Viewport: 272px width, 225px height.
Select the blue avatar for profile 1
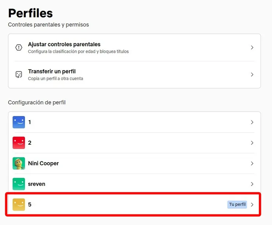(x=19, y=122)
